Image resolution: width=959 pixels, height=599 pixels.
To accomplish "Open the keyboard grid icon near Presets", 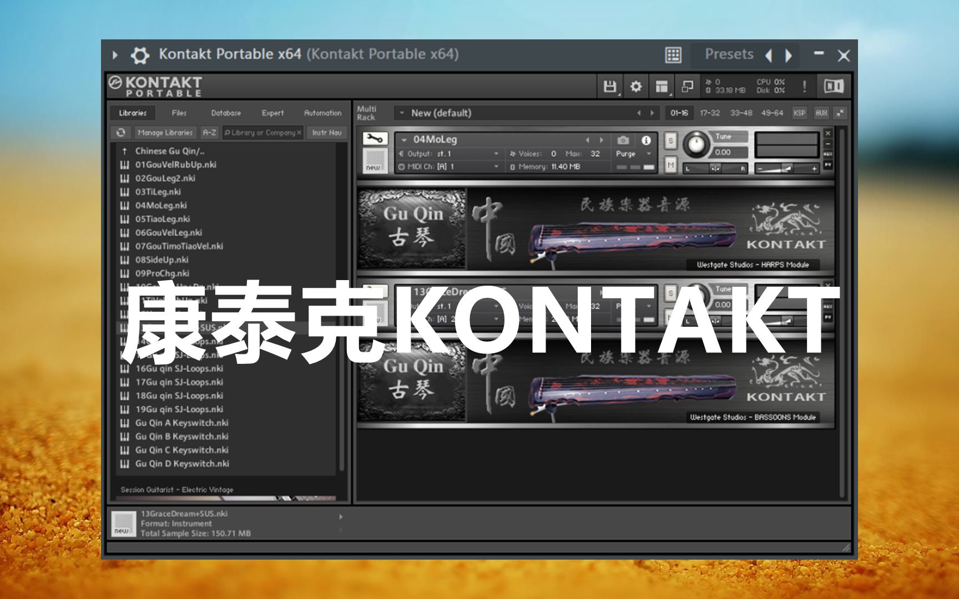I will pos(673,55).
